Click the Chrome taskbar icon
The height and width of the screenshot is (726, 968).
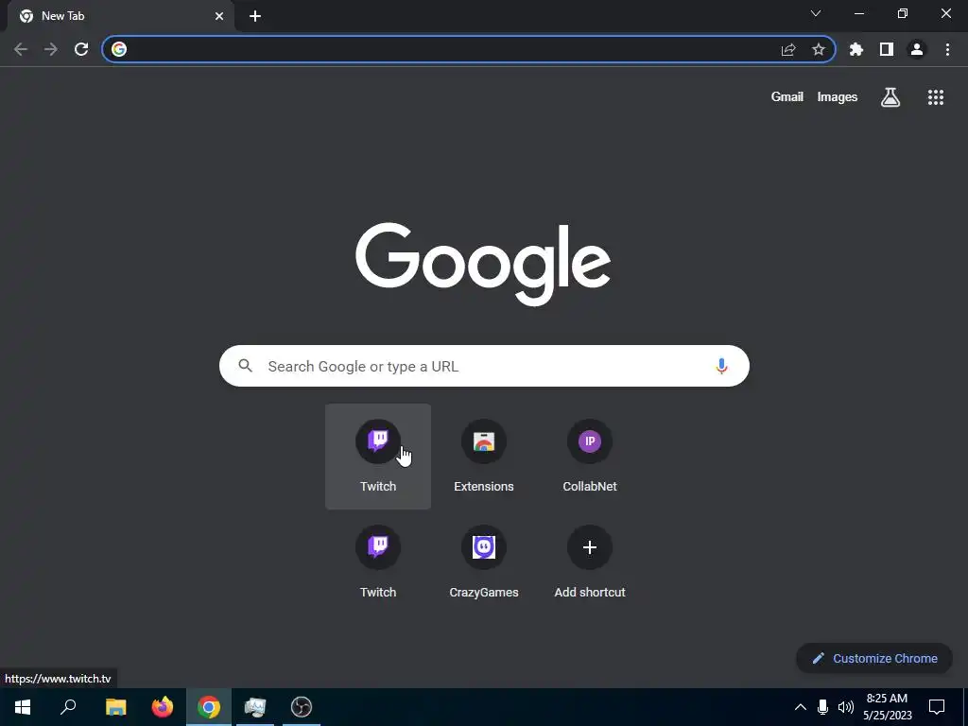click(x=209, y=707)
